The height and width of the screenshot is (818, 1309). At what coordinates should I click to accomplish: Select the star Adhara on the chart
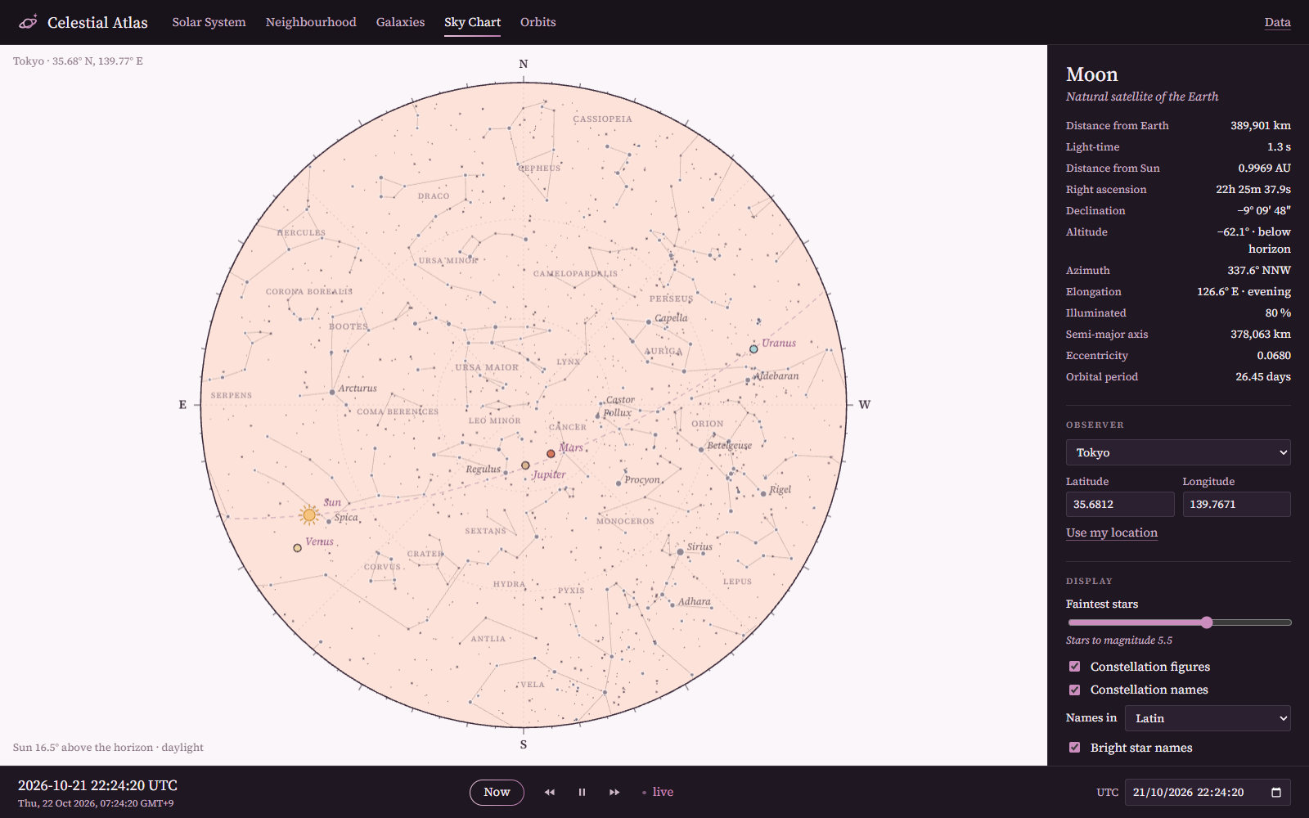coord(672,605)
